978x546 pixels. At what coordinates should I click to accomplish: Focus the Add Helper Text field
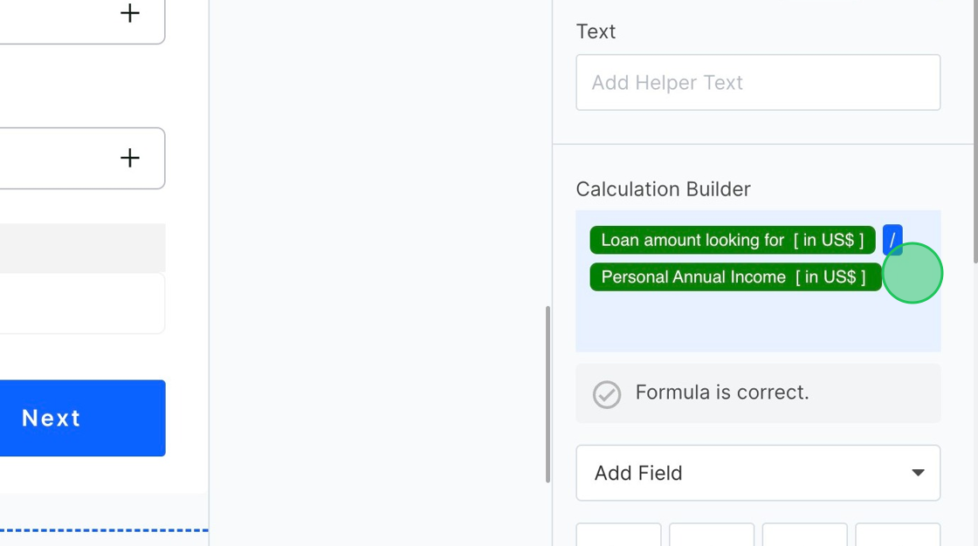pos(757,83)
